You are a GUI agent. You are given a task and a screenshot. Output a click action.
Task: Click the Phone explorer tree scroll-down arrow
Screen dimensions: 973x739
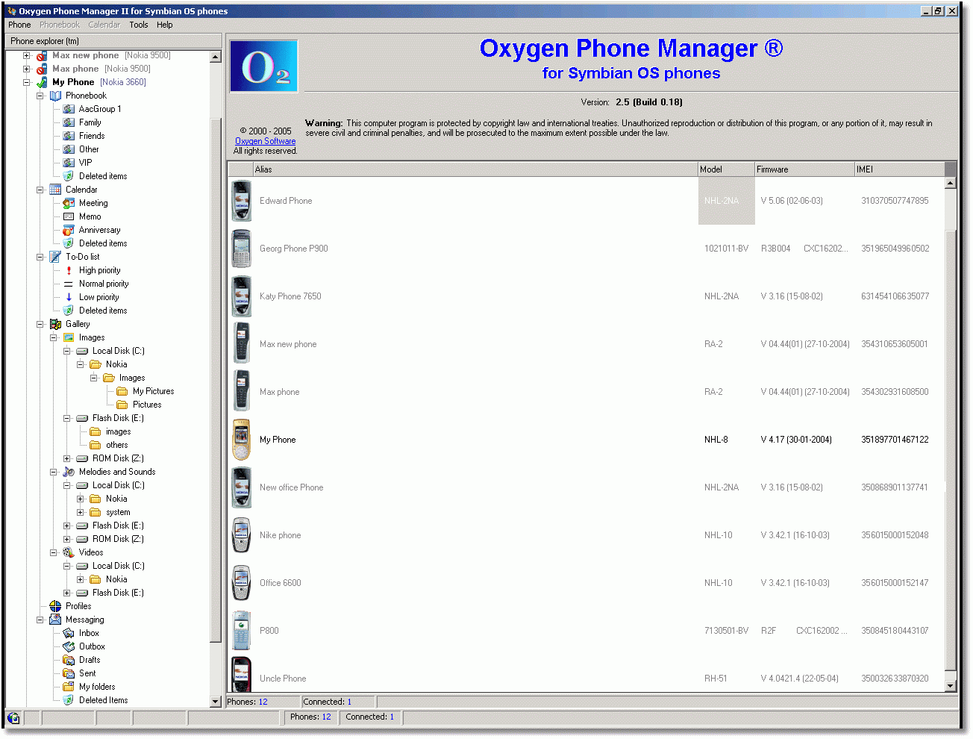pos(216,702)
